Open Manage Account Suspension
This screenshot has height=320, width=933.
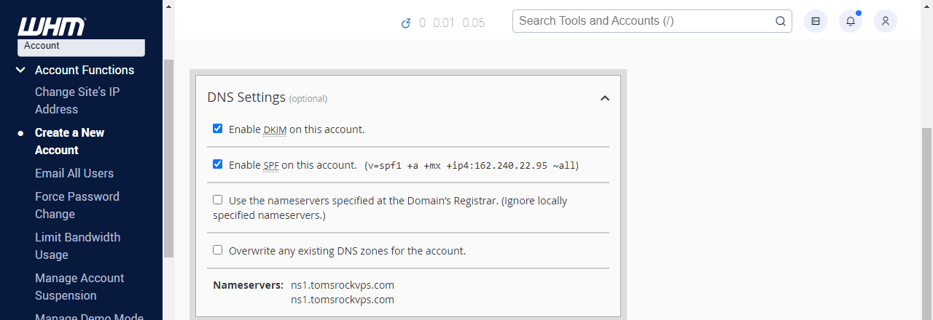tap(79, 287)
